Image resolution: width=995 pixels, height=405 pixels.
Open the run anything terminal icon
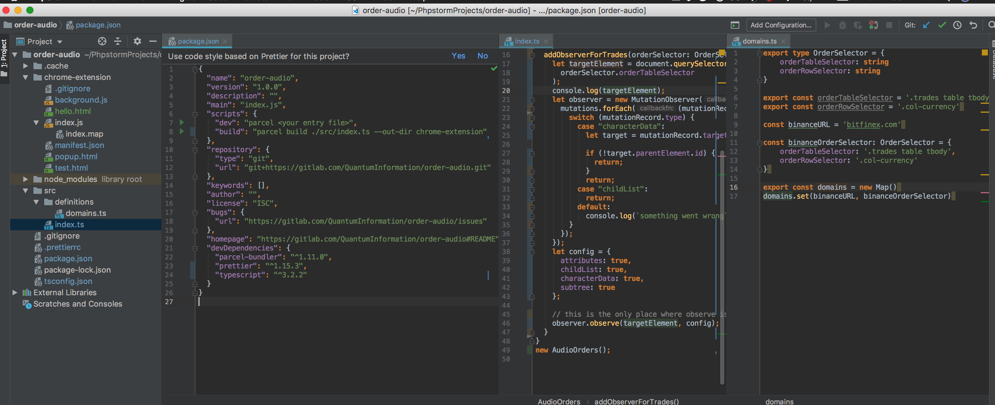point(735,25)
